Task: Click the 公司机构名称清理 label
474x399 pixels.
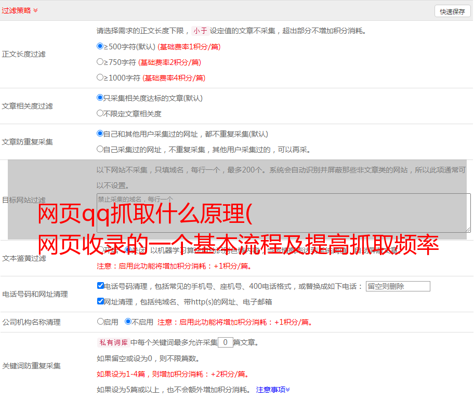Action: tap(31, 322)
